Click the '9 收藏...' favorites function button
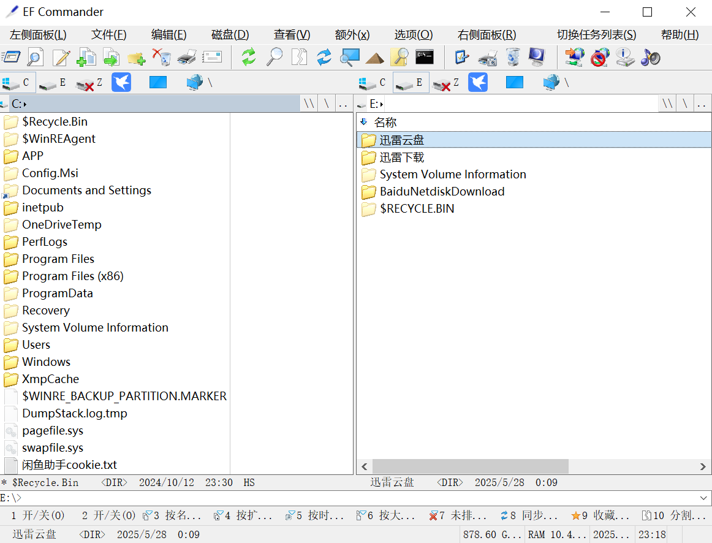Viewport: 712px width, 543px height. click(600, 515)
